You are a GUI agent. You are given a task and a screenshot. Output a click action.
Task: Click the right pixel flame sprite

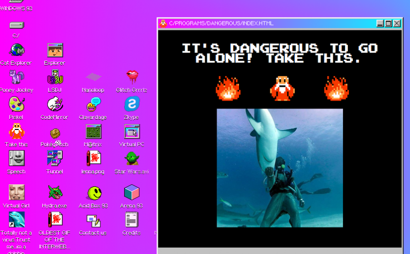pos(336,88)
